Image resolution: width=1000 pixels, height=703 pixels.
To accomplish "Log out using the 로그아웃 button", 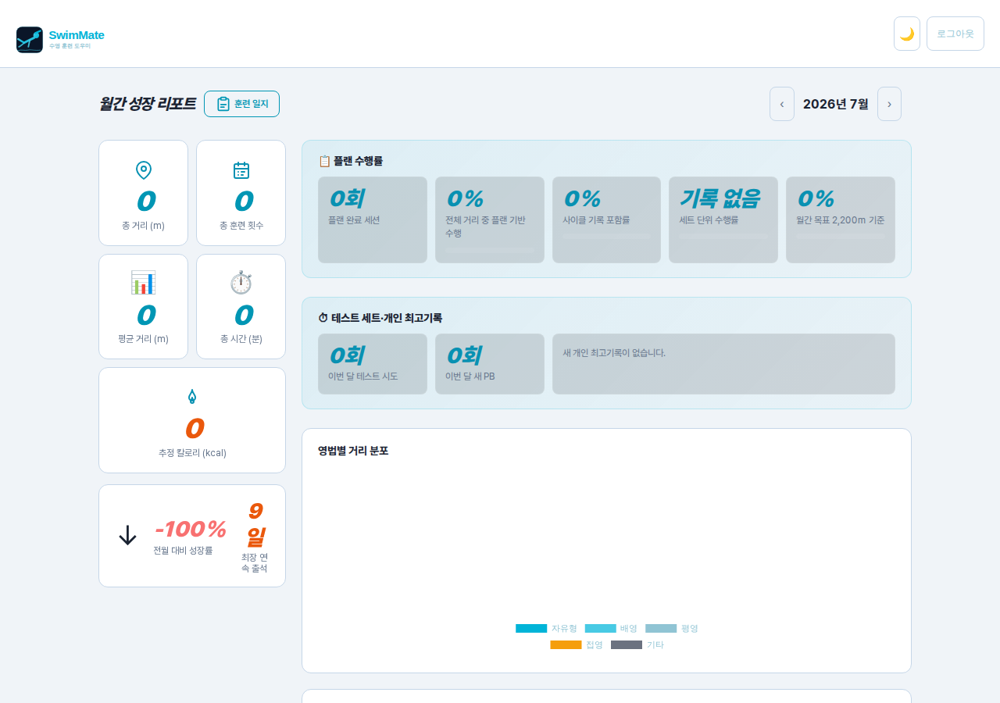I will point(955,34).
